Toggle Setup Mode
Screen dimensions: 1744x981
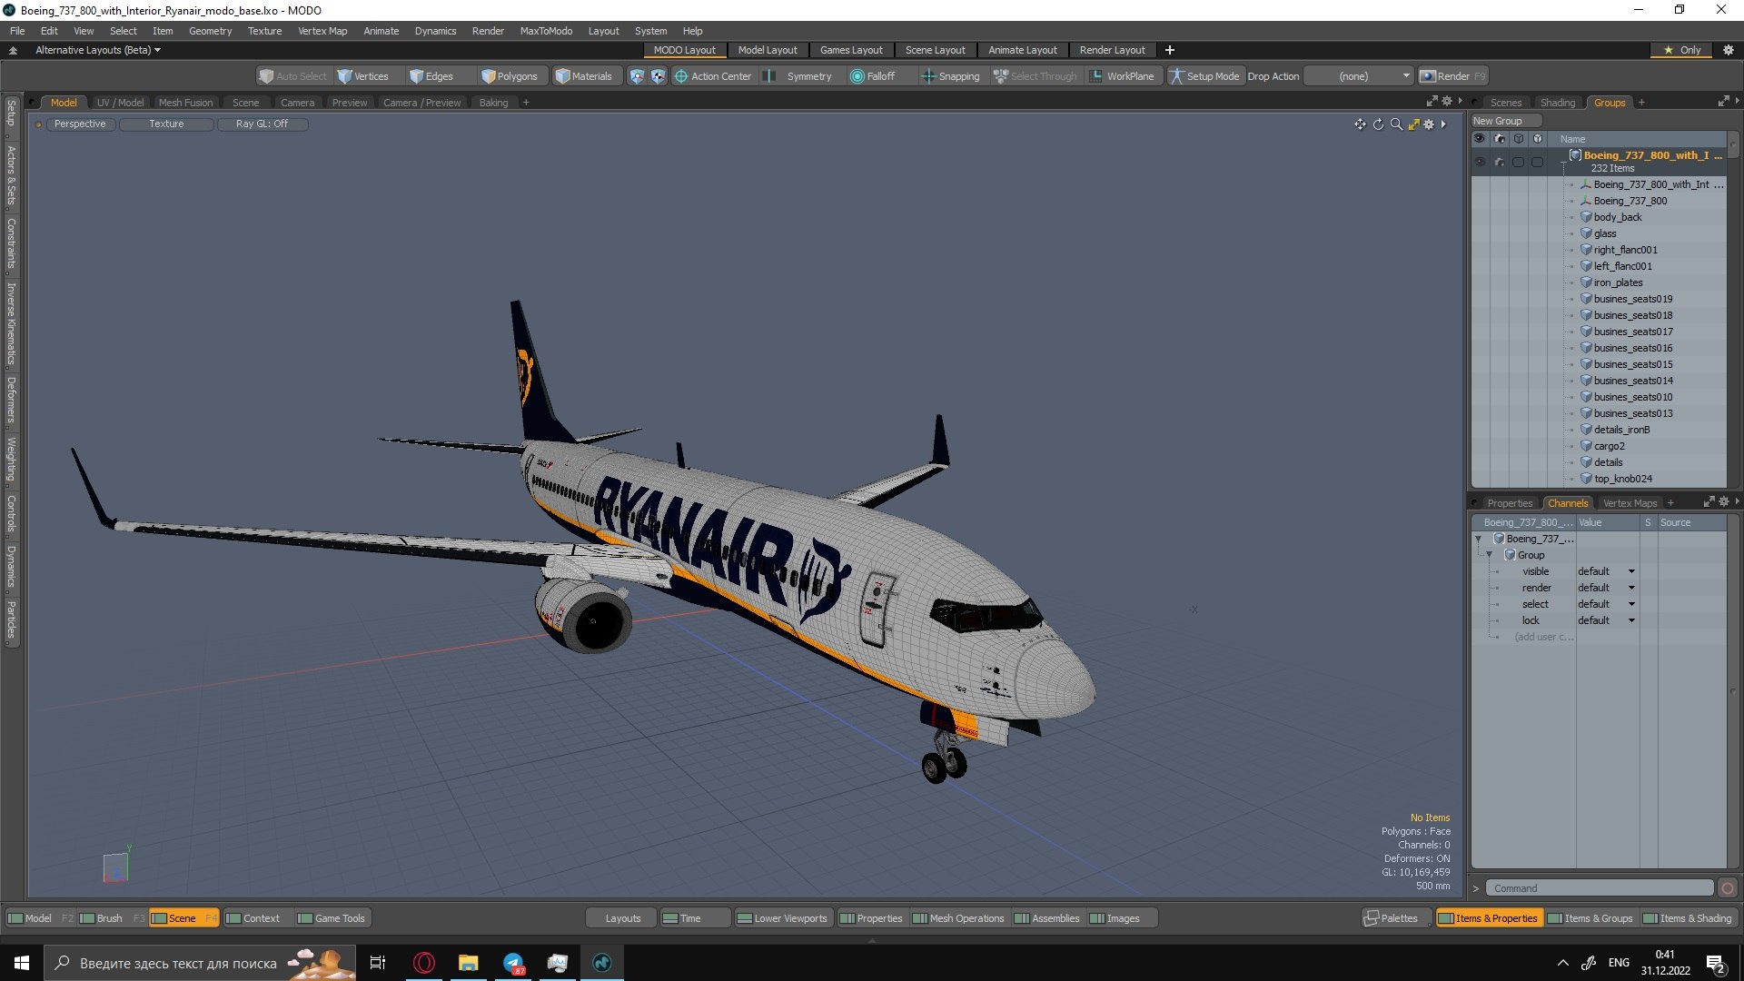point(1204,76)
